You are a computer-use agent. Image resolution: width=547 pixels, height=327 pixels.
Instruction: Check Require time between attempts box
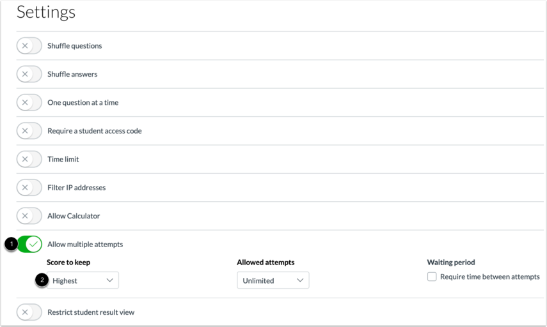pyautogui.click(x=432, y=277)
